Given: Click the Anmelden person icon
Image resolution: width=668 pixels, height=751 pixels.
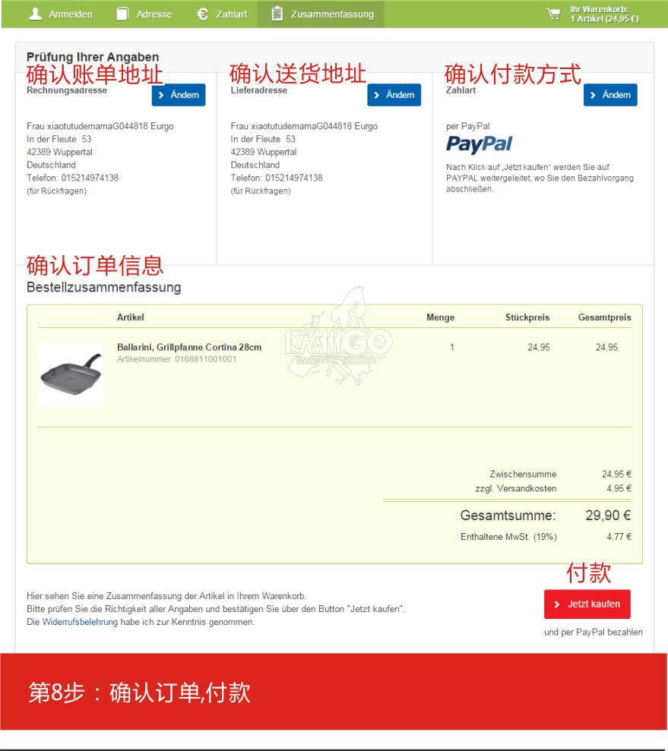Looking at the screenshot, I should [35, 14].
